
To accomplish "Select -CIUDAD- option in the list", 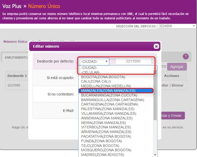I will coord(116,68).
